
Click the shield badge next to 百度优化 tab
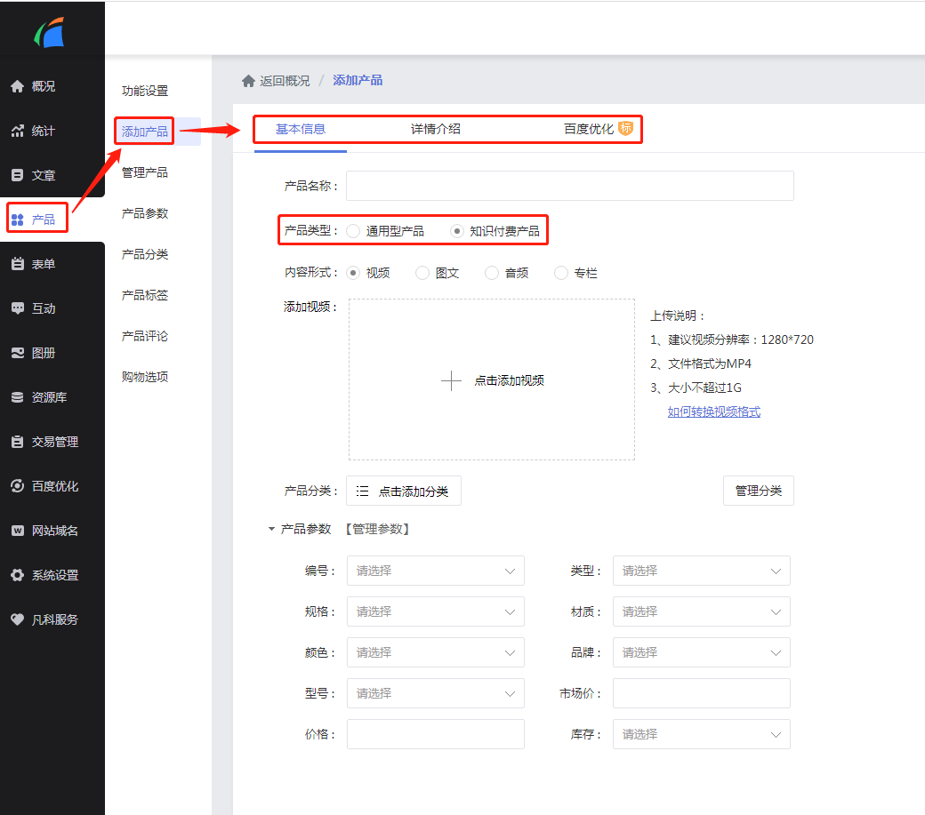pyautogui.click(x=626, y=128)
